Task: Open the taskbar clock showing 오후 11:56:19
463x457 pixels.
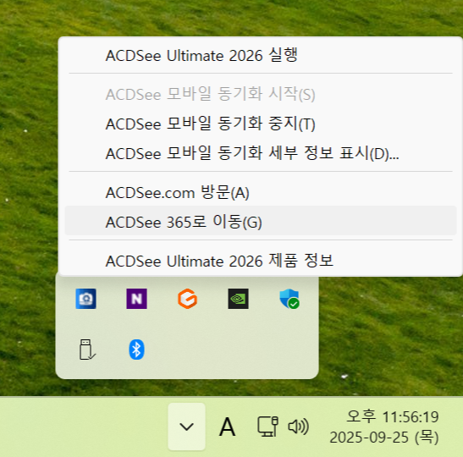Action: point(393,417)
